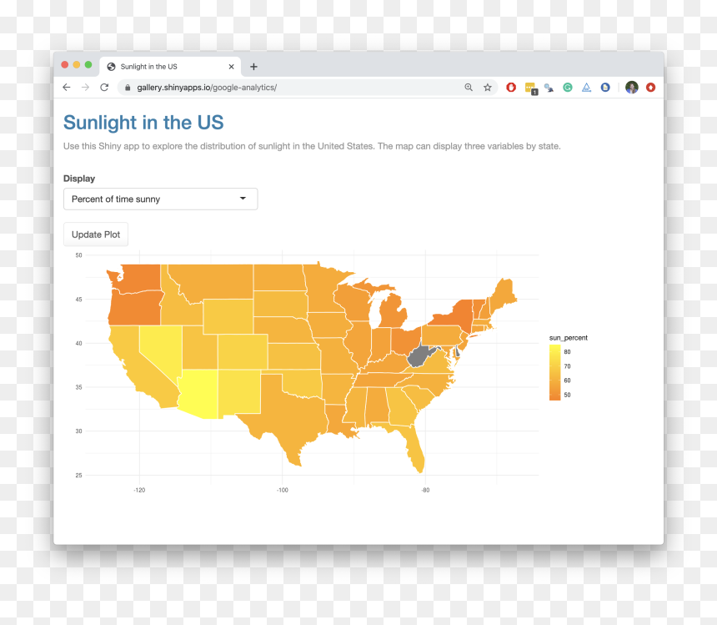Bookmark this page with the star icon
Image resolution: width=717 pixels, height=625 pixels.
pos(488,88)
